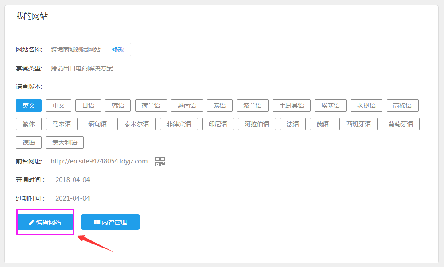Switch to 繁体 Chinese version
The height and width of the screenshot is (267, 444).
click(29, 124)
